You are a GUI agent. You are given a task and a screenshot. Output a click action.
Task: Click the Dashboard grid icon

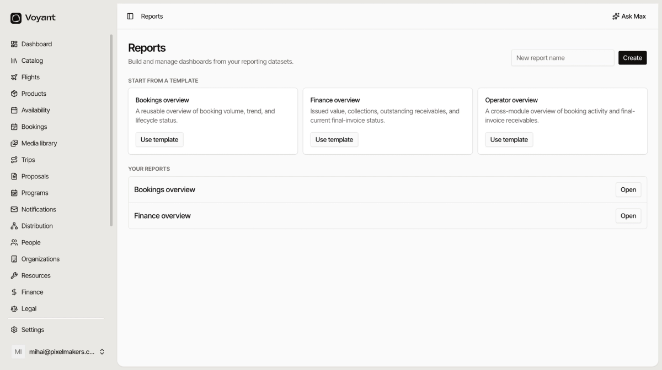coord(14,44)
